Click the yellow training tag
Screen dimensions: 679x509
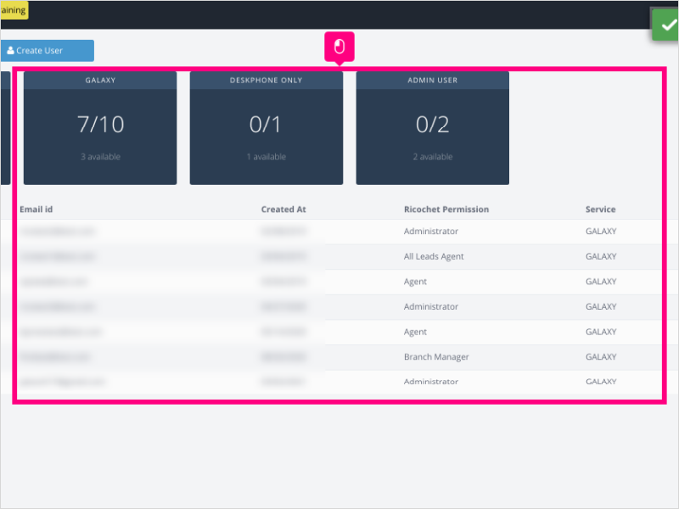pyautogui.click(x=14, y=10)
